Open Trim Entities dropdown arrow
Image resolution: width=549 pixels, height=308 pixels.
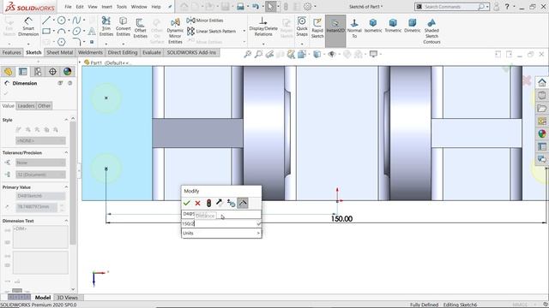(106, 44)
